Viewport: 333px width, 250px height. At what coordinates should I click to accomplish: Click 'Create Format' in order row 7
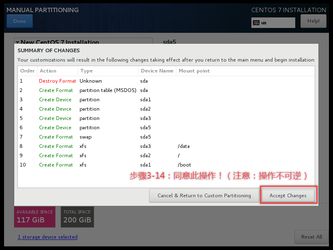56,137
